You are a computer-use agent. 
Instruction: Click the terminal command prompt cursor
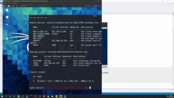tap(90, 88)
